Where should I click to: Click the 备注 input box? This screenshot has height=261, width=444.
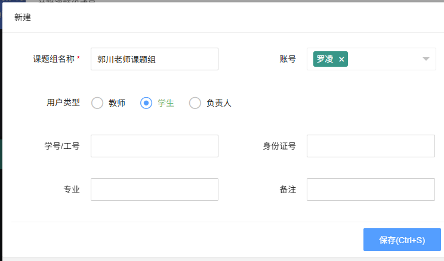click(371, 189)
